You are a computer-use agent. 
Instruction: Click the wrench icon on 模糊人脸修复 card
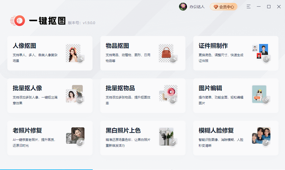click(266, 142)
